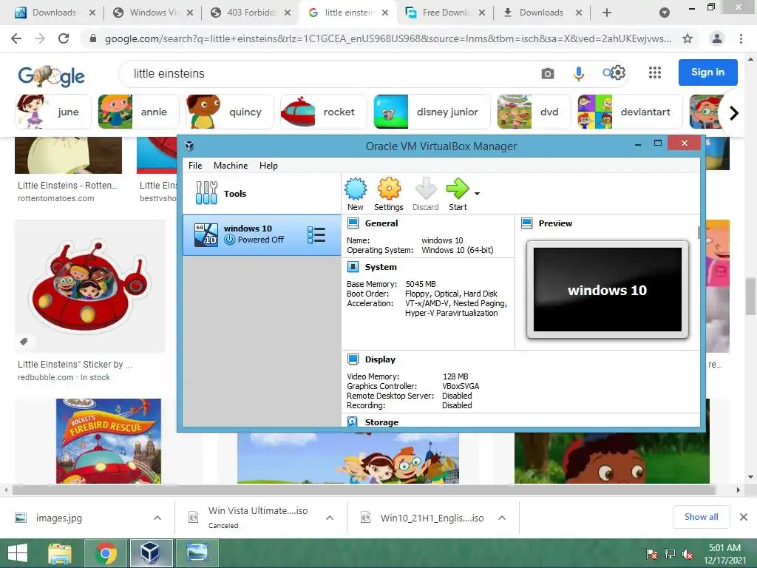Click the System chip icon
Viewport: 757px width, 568px height.
(x=353, y=267)
